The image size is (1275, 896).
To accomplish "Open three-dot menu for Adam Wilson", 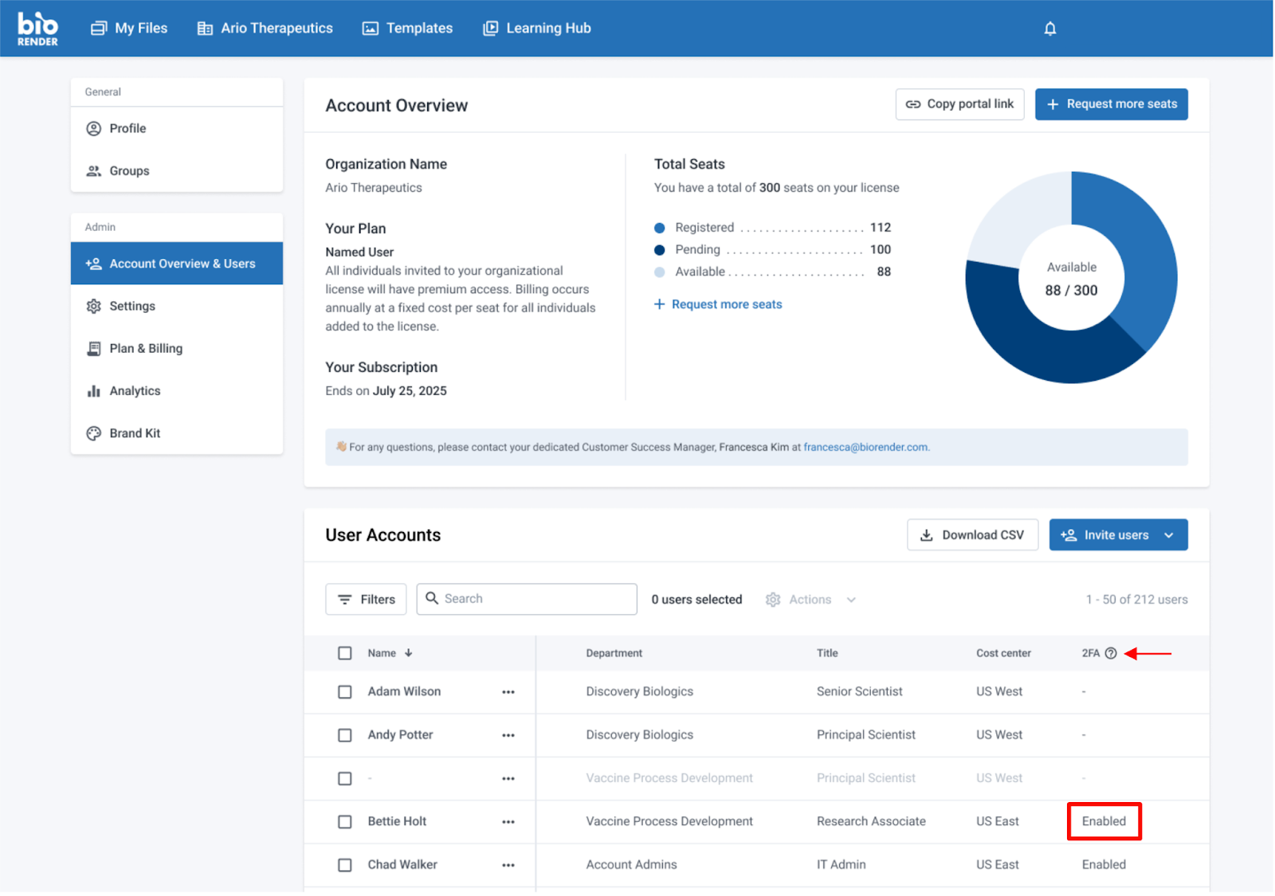I will tap(508, 692).
